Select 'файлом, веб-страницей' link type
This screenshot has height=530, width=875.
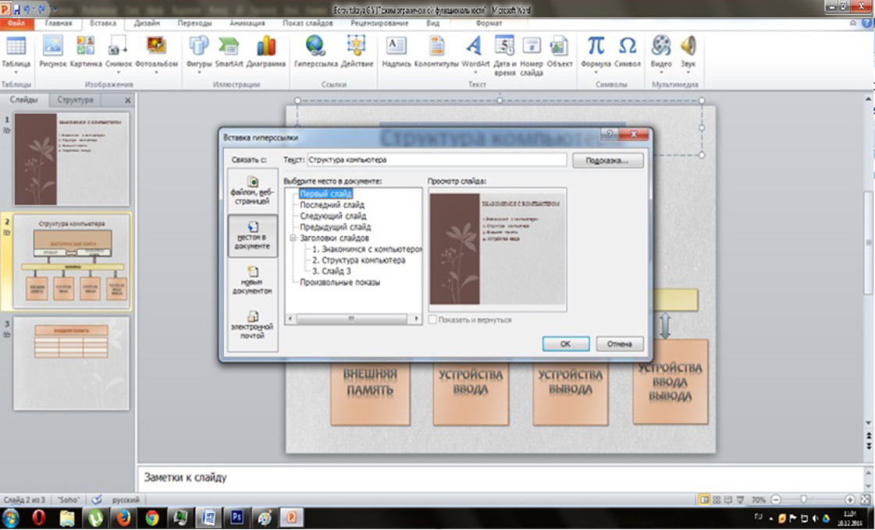click(x=252, y=190)
